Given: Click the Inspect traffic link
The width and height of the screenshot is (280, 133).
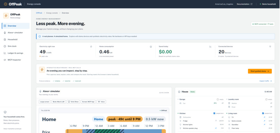Looking at the screenshot, I should click(x=265, y=81).
